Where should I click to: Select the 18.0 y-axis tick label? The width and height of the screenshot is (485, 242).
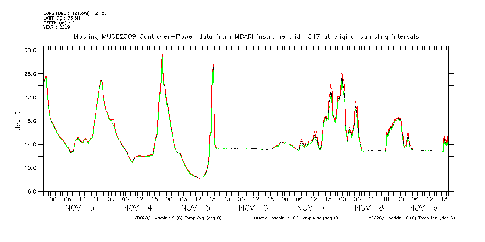[30, 121]
